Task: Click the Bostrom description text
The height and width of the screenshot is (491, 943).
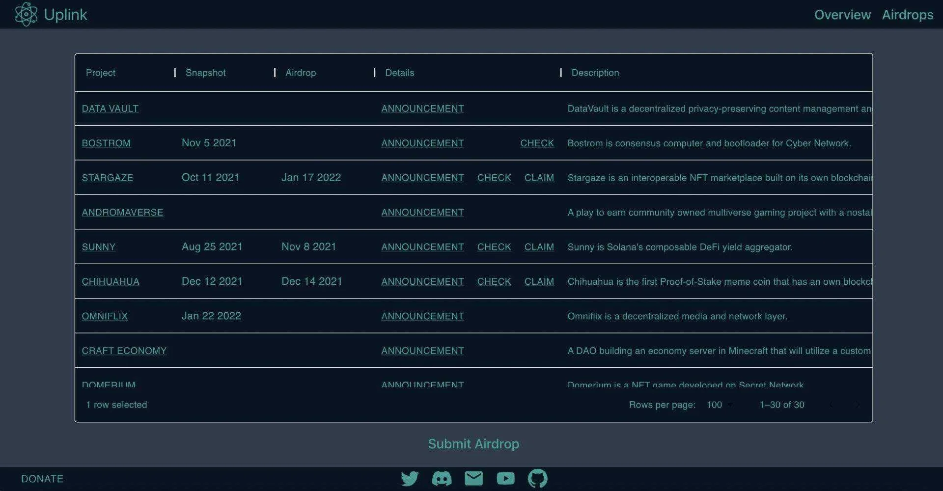Action: (x=709, y=143)
